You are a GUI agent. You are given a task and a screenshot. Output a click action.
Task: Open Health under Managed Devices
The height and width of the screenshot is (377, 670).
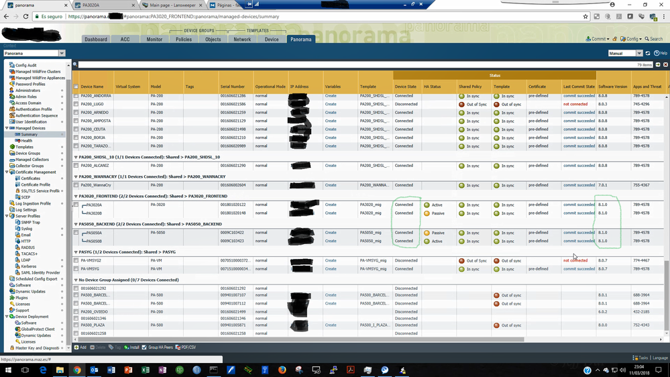click(x=26, y=141)
